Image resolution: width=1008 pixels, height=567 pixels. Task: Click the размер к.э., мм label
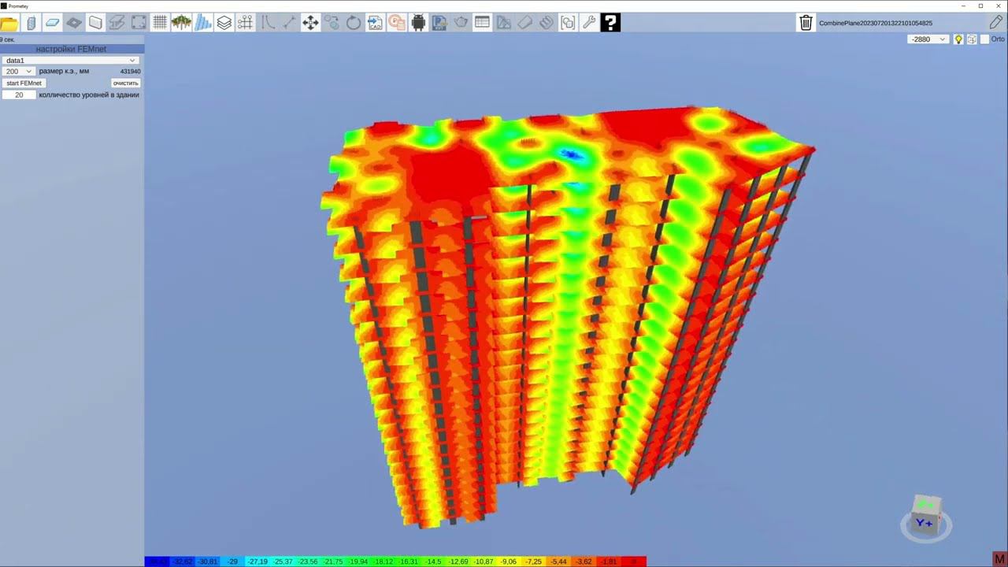64,71
